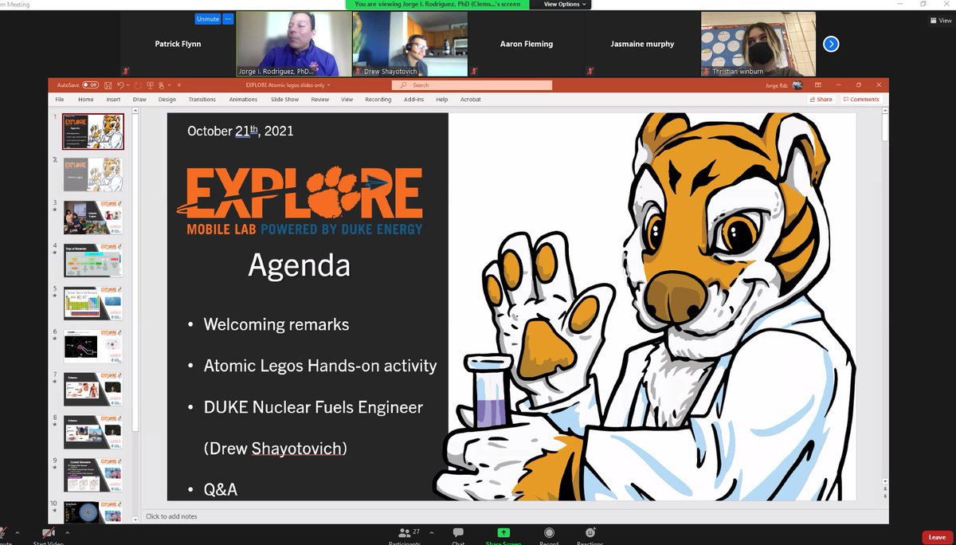Click Drew Shayotovich video tile
This screenshot has height=545, width=956.
click(x=410, y=44)
